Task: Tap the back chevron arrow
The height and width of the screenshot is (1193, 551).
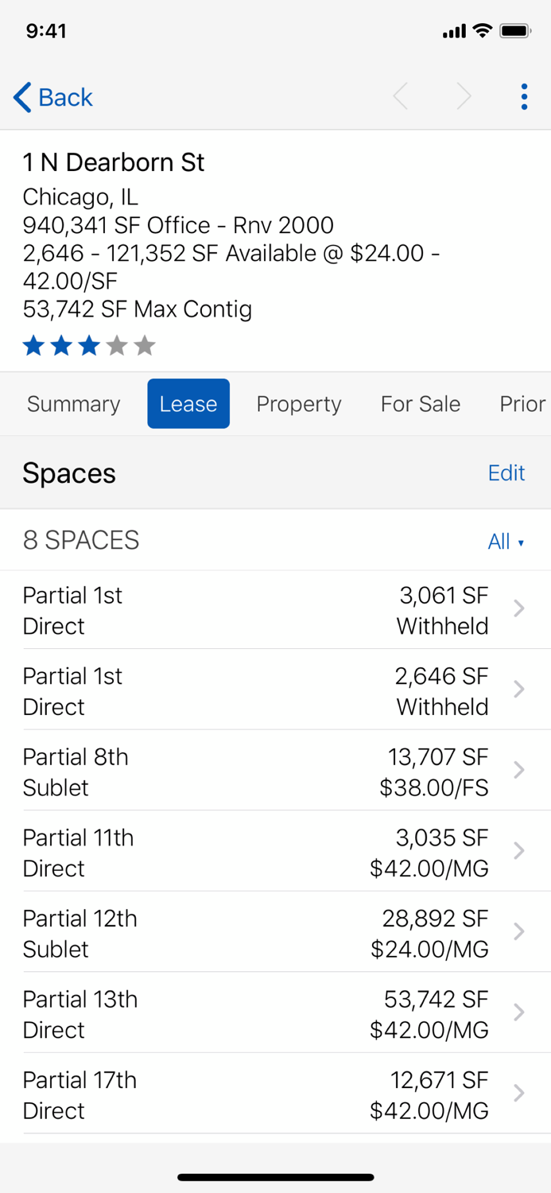Action: tap(21, 96)
